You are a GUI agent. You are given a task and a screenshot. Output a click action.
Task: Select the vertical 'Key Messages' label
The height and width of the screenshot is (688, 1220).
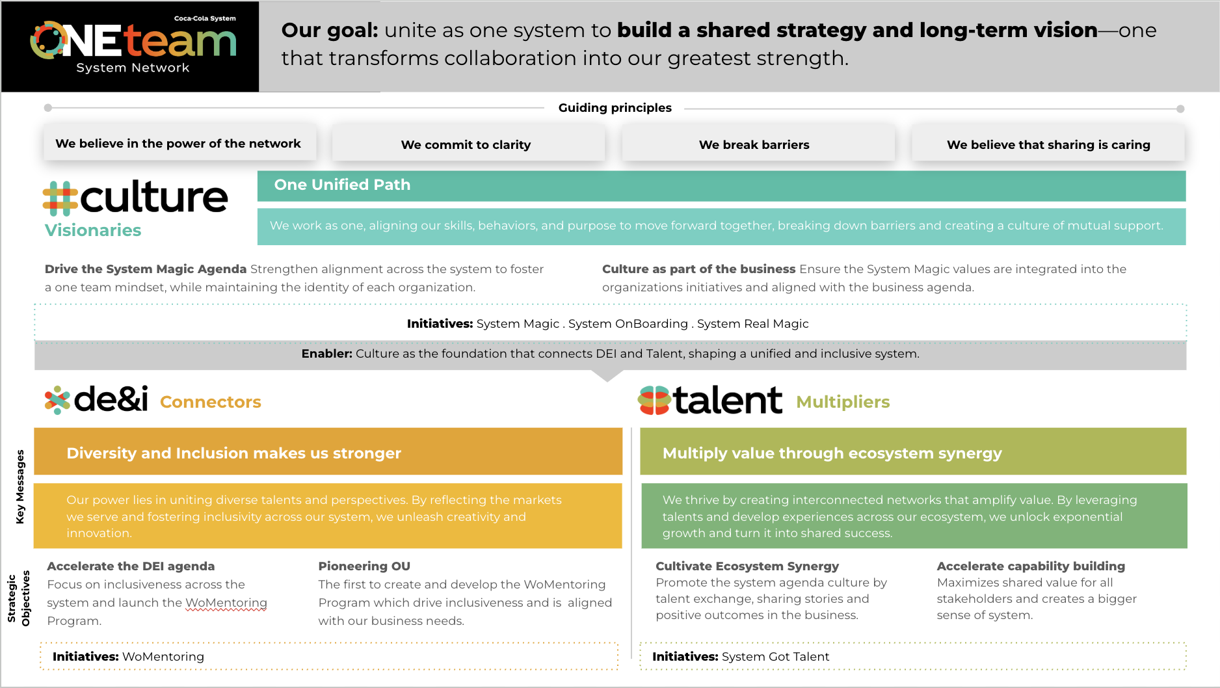coord(20,486)
